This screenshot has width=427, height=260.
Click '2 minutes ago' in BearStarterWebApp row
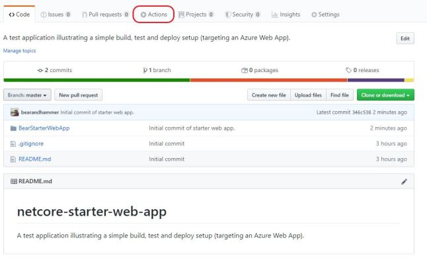pos(388,128)
